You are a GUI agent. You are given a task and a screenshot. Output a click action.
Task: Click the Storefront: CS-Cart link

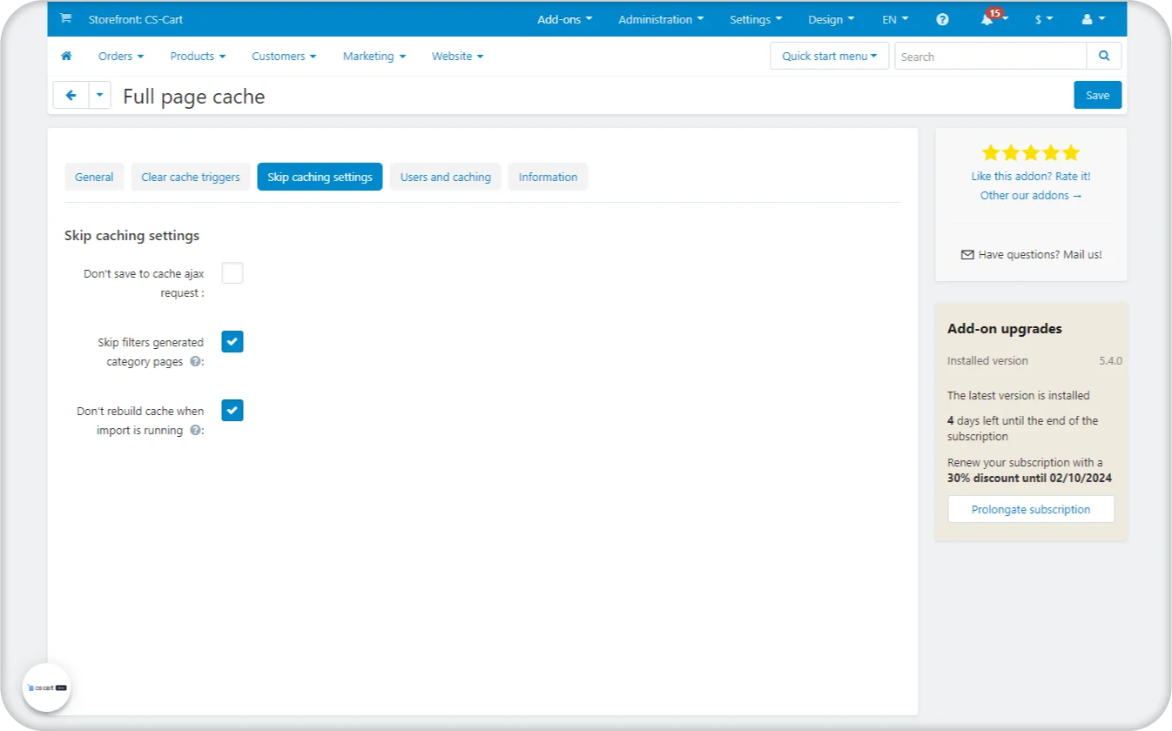(x=136, y=19)
